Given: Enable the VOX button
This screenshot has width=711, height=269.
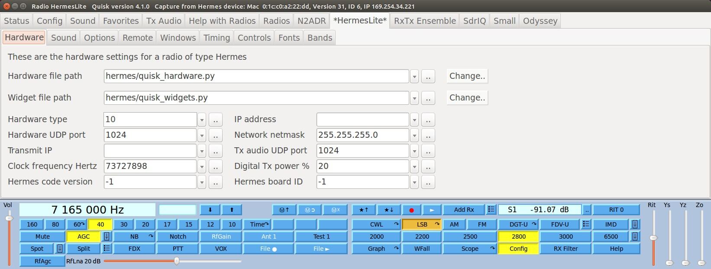Looking at the screenshot, I should [x=221, y=249].
